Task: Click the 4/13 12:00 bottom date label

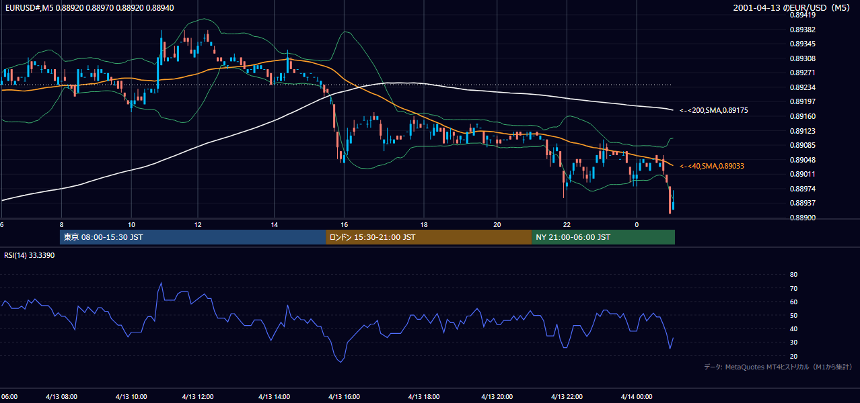Action: [198, 397]
